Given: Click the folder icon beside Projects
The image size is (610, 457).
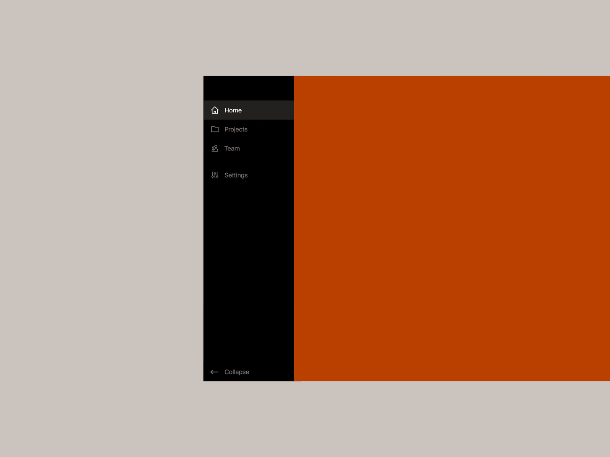Looking at the screenshot, I should tap(215, 129).
